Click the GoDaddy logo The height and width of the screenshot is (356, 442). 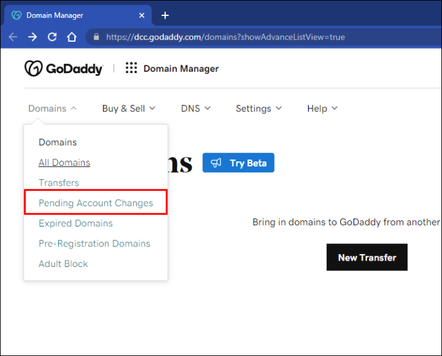[x=63, y=69]
